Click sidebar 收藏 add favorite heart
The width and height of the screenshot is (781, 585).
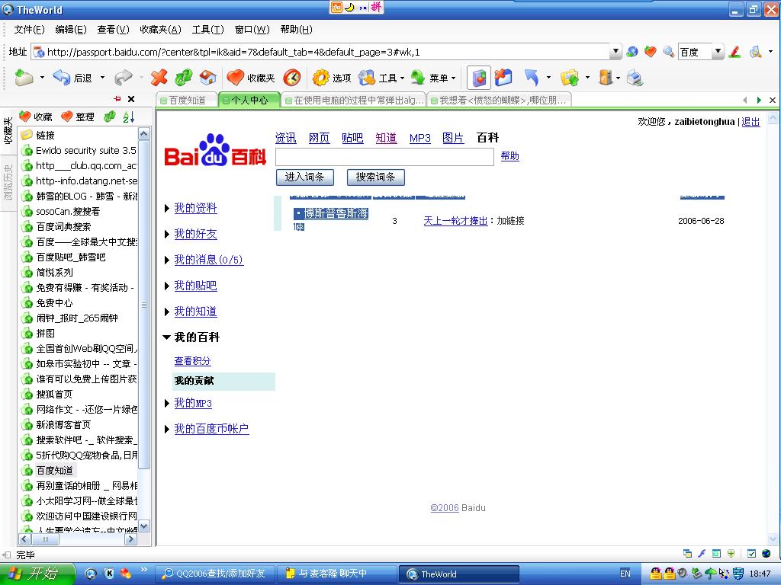pos(36,117)
